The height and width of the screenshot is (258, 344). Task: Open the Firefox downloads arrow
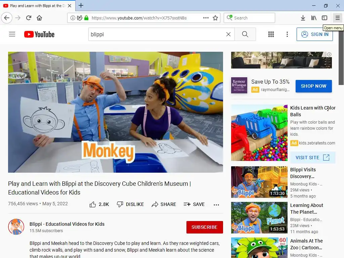[x=303, y=18]
